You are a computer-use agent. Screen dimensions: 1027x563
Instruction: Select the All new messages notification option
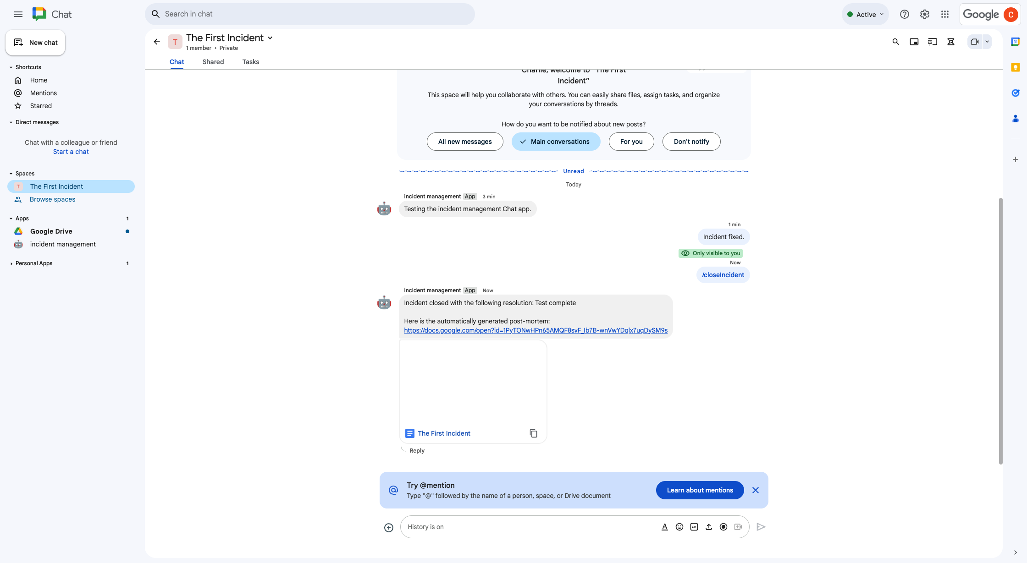tap(465, 142)
